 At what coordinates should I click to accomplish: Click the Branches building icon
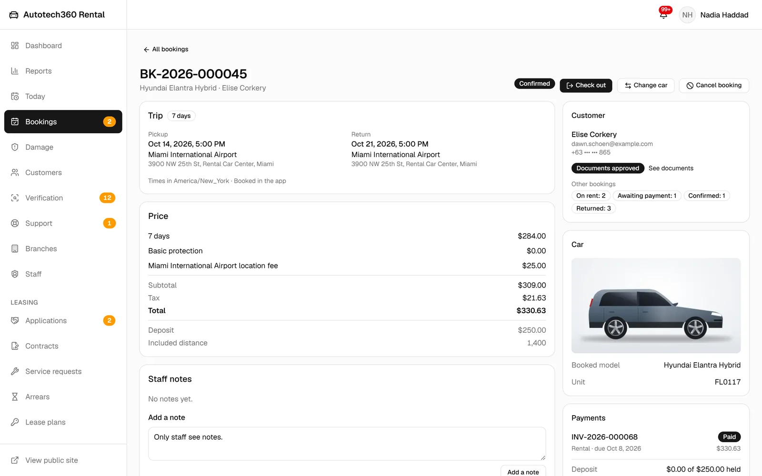coord(15,248)
